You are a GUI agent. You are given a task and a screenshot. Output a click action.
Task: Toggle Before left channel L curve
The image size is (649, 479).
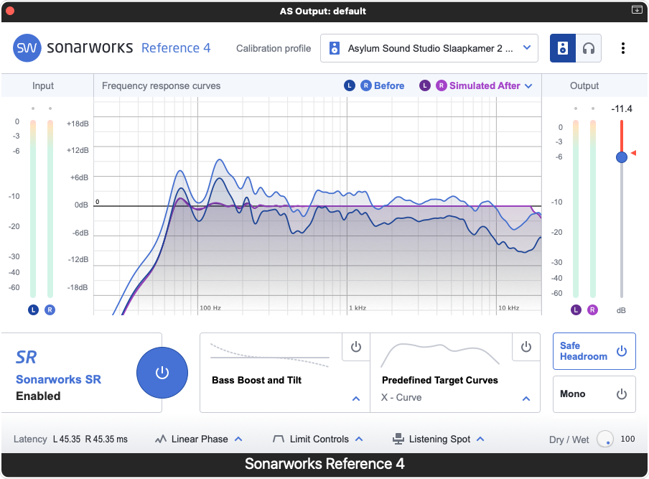click(350, 85)
